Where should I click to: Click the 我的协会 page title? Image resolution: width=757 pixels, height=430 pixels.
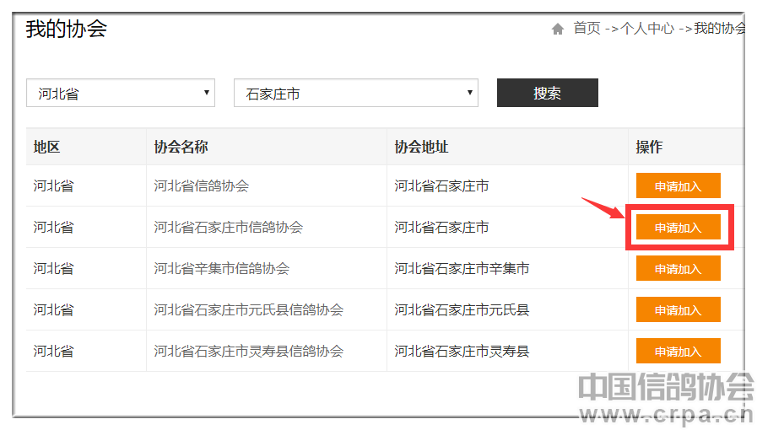(66, 29)
